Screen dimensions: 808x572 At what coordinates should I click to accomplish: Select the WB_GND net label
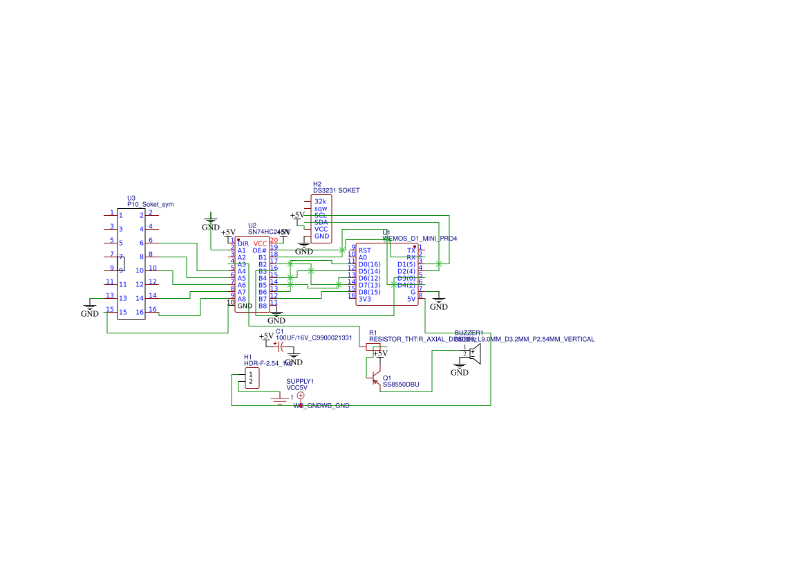(321, 406)
